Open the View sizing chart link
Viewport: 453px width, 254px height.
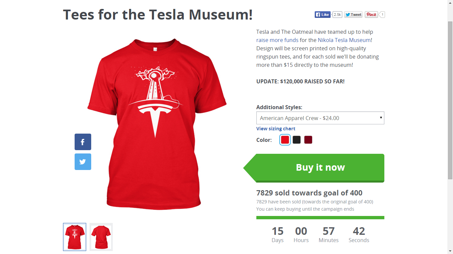click(x=276, y=129)
